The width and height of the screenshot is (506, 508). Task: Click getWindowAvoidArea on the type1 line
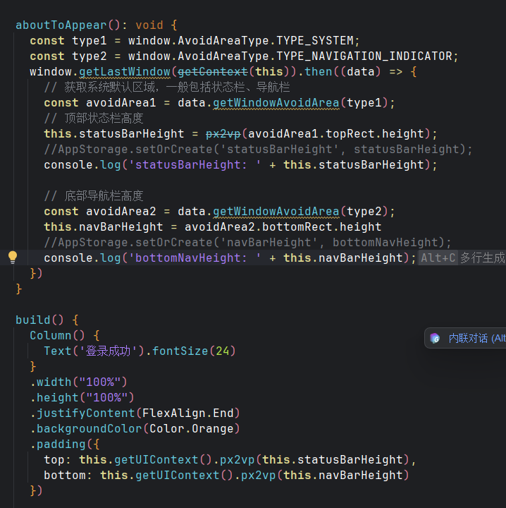tap(276, 103)
